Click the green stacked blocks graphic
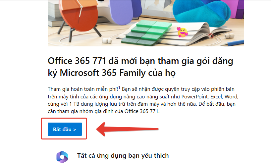This screenshot has height=163, width=271. coord(146,33)
